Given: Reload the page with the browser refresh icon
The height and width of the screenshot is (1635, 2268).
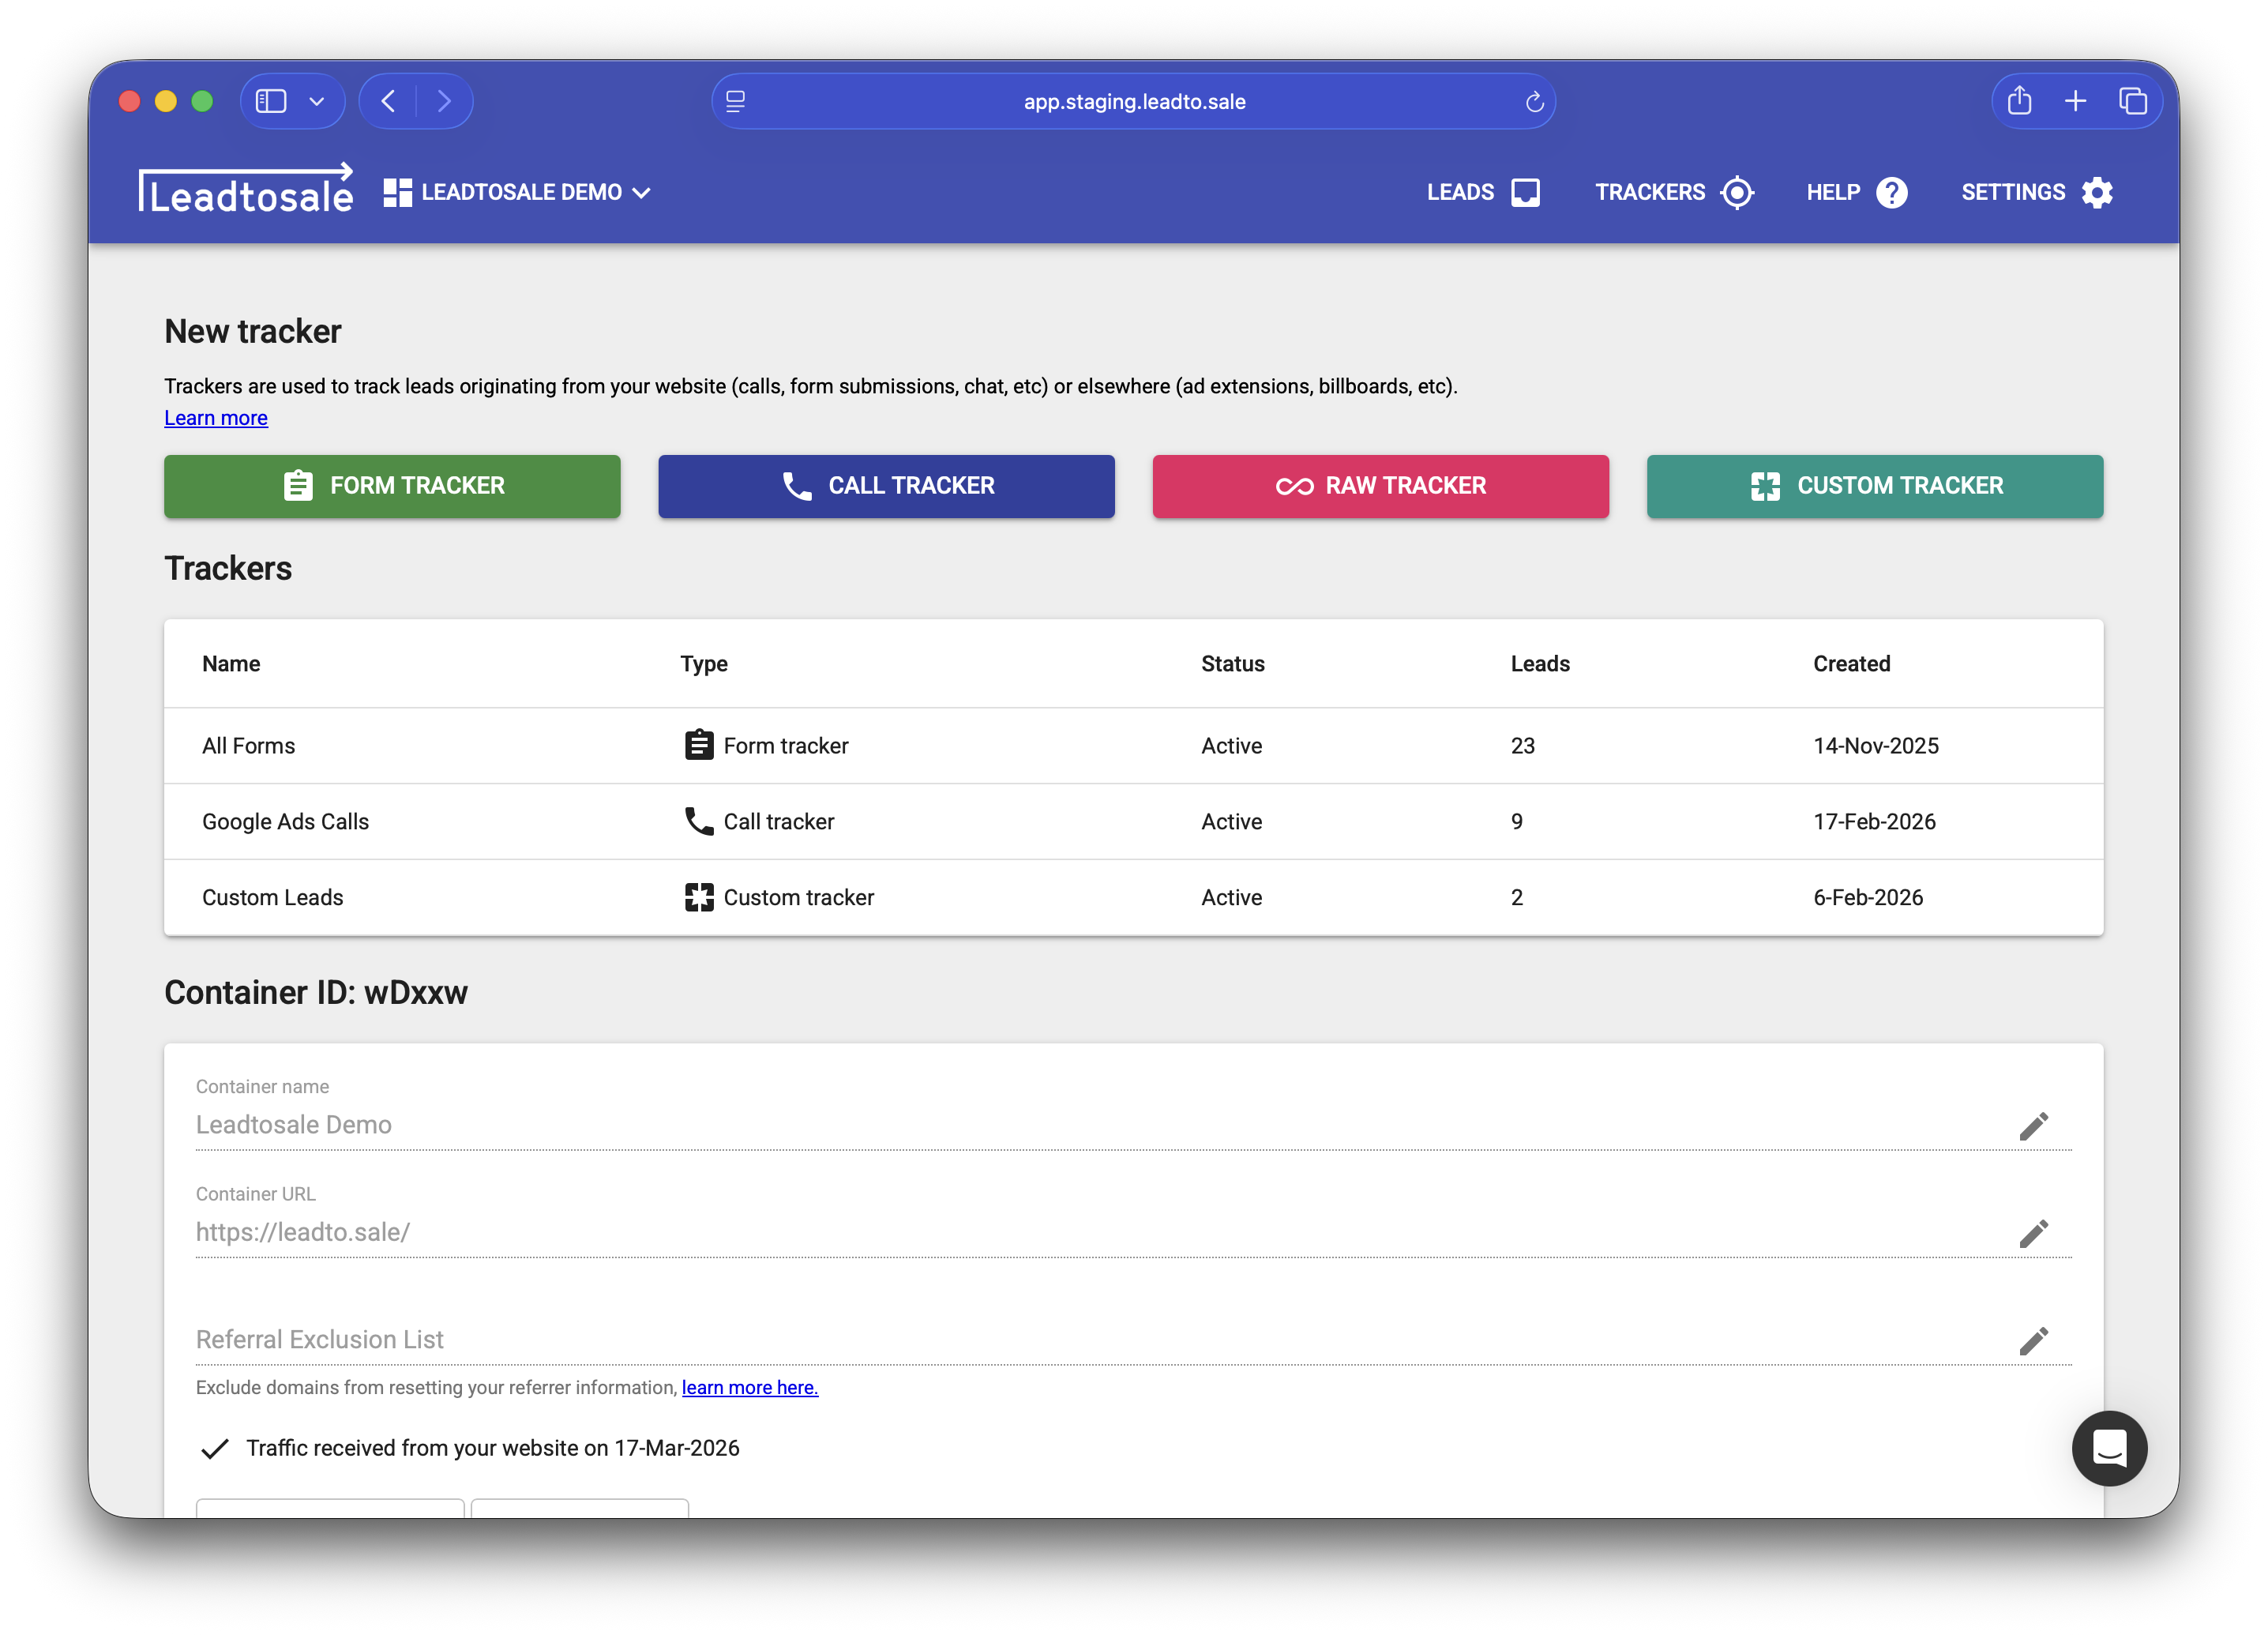Looking at the screenshot, I should coord(1535,101).
